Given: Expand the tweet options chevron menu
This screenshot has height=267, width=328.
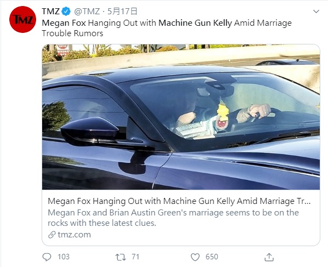Looking at the screenshot, I should pos(316,12).
